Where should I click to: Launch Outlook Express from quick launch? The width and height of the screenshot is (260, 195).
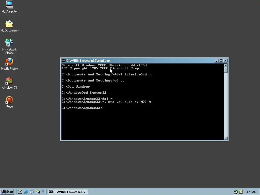click(x=32, y=192)
